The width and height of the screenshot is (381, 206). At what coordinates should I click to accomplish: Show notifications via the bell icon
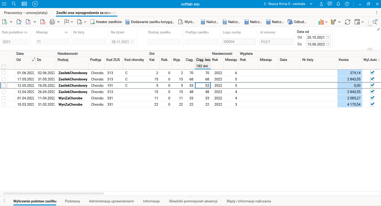(338, 4)
